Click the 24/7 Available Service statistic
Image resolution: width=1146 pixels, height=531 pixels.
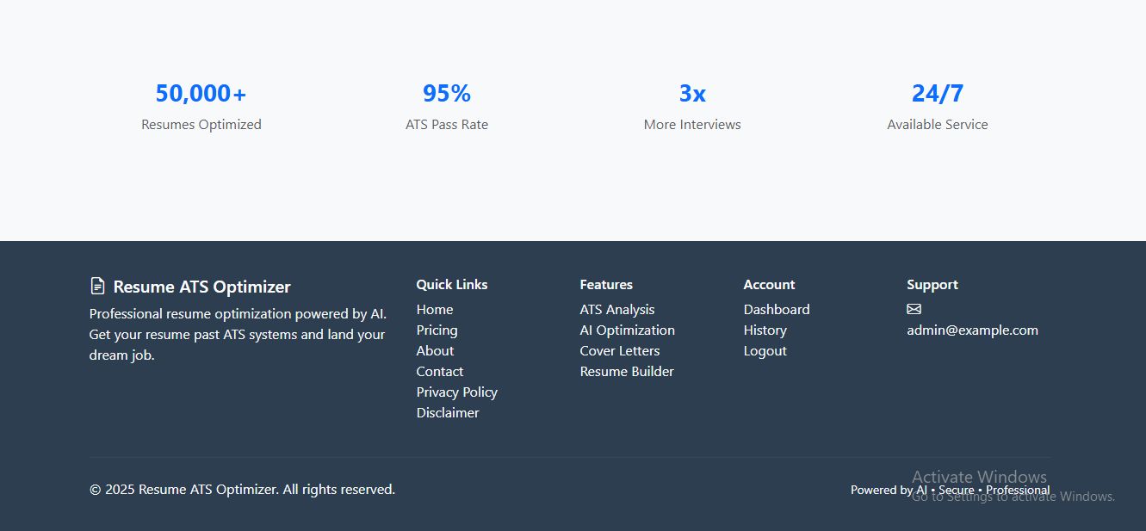[937, 93]
